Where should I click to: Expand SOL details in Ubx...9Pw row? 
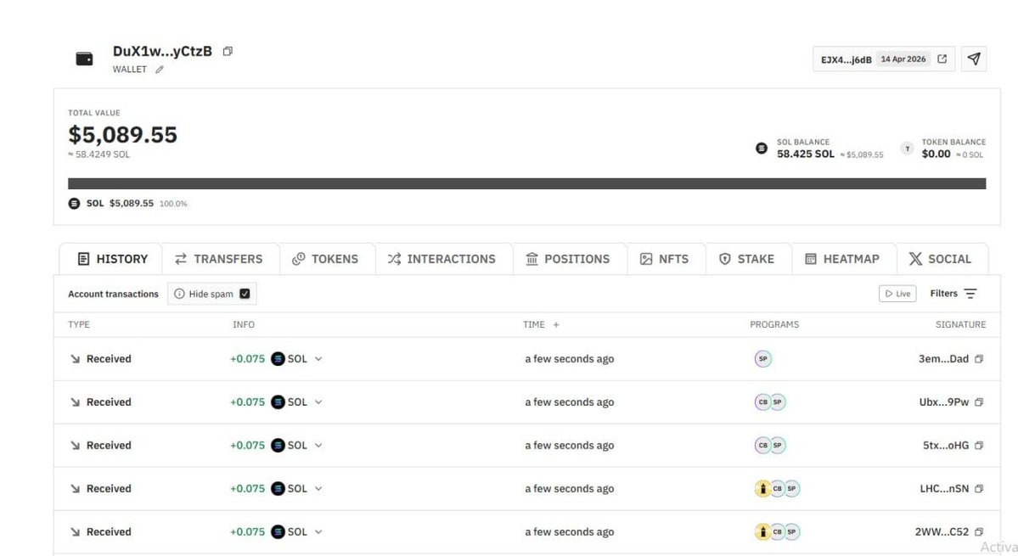click(x=318, y=402)
